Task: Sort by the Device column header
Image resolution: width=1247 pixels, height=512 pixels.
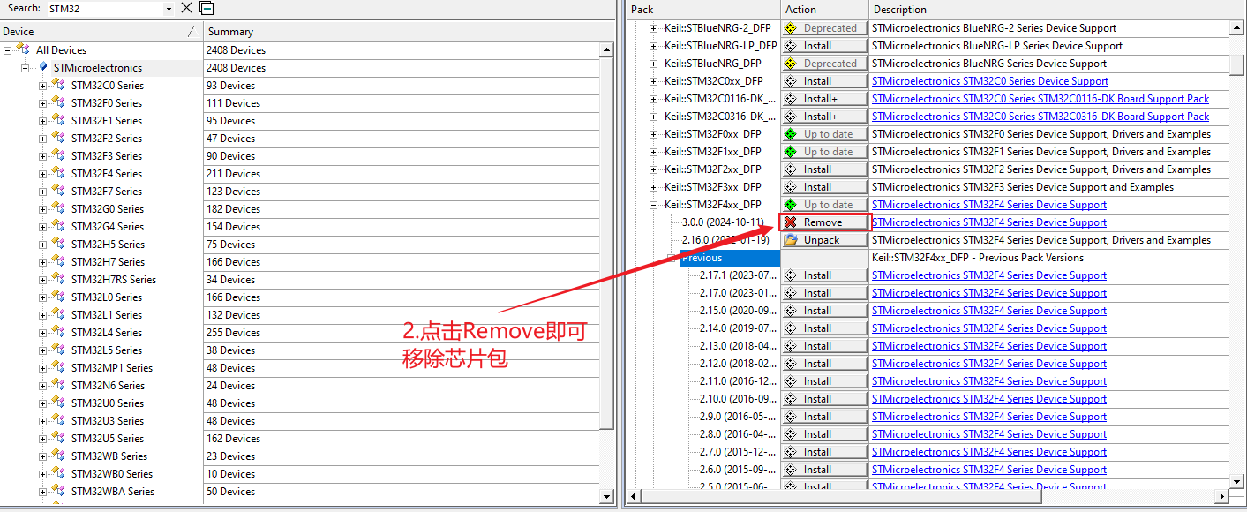Action: coord(101,32)
